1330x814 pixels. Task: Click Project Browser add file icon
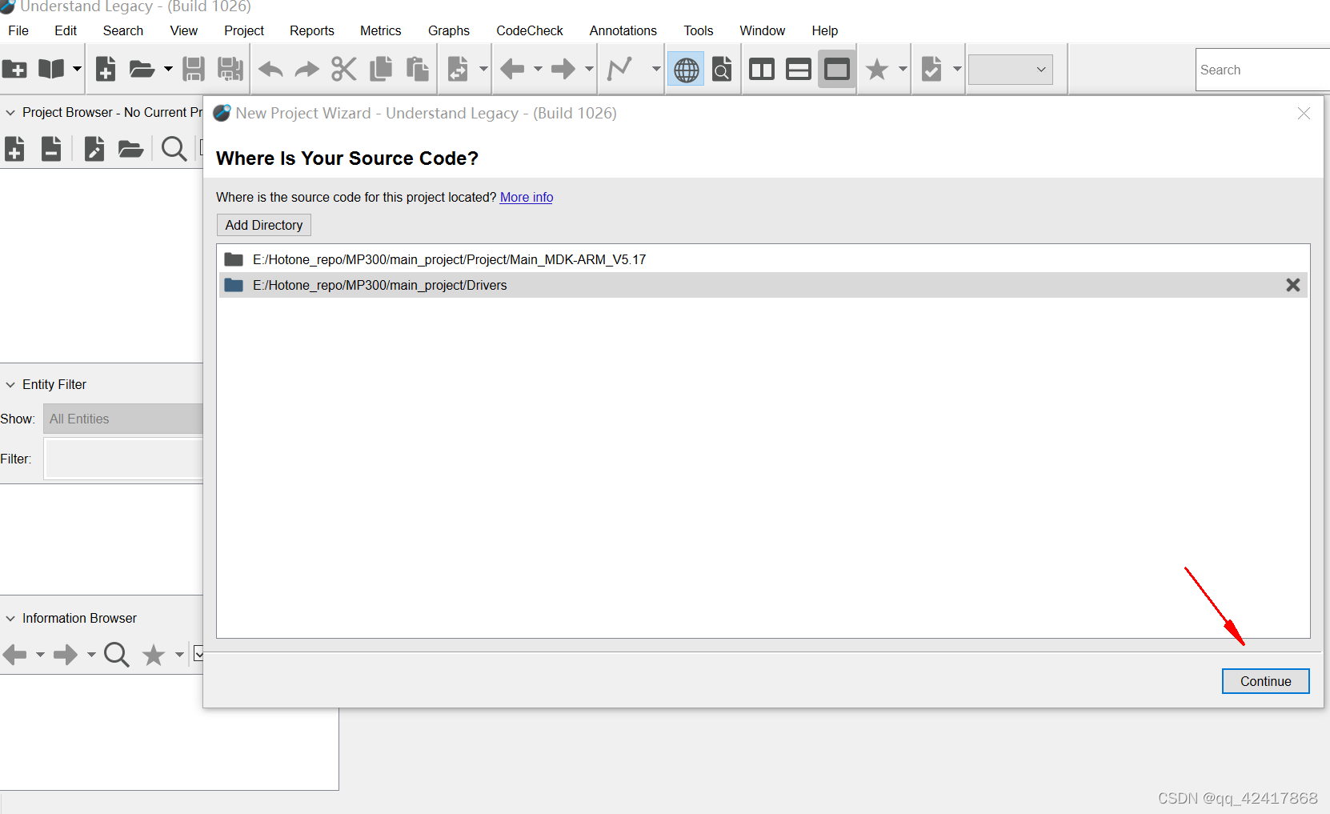[x=14, y=149]
